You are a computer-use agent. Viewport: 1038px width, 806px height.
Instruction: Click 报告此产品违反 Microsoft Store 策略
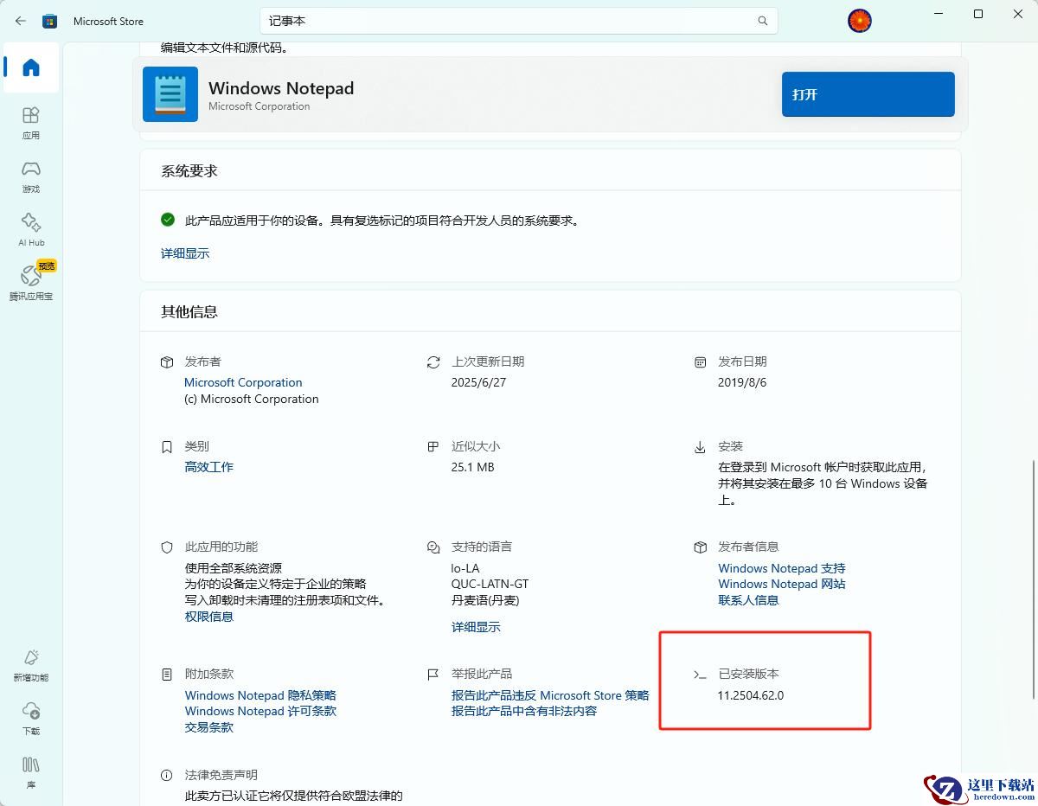click(x=550, y=695)
